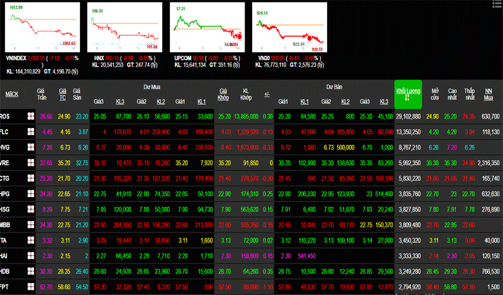Viewport: 503px width, 295px height.
Task: Select the HPG stock symbol
Action: (x=5, y=194)
